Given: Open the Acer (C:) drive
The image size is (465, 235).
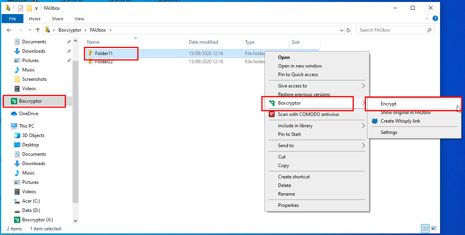Looking at the screenshot, I should [x=31, y=201].
